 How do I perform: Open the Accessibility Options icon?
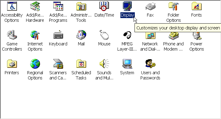pos(12,6)
